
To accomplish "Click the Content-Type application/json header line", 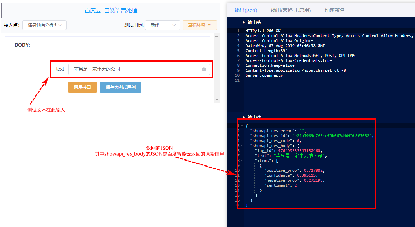I will pos(296,70).
